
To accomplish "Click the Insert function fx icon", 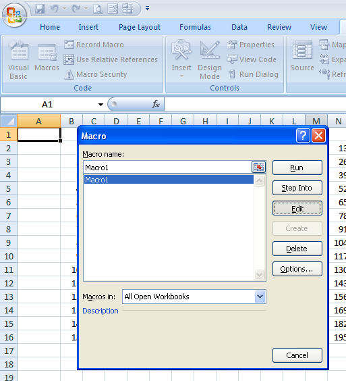I will (x=156, y=104).
